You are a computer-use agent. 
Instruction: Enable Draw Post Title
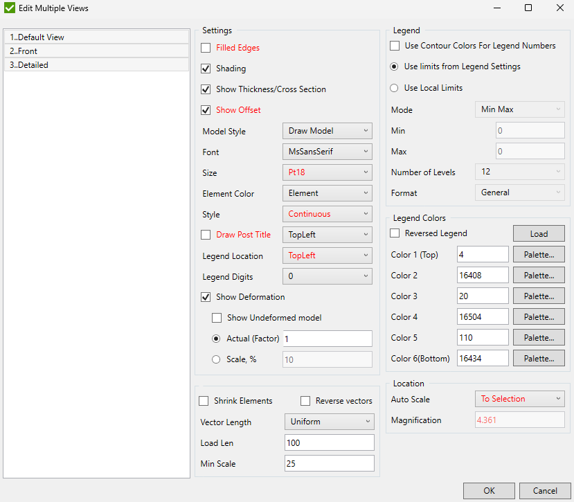tap(205, 235)
